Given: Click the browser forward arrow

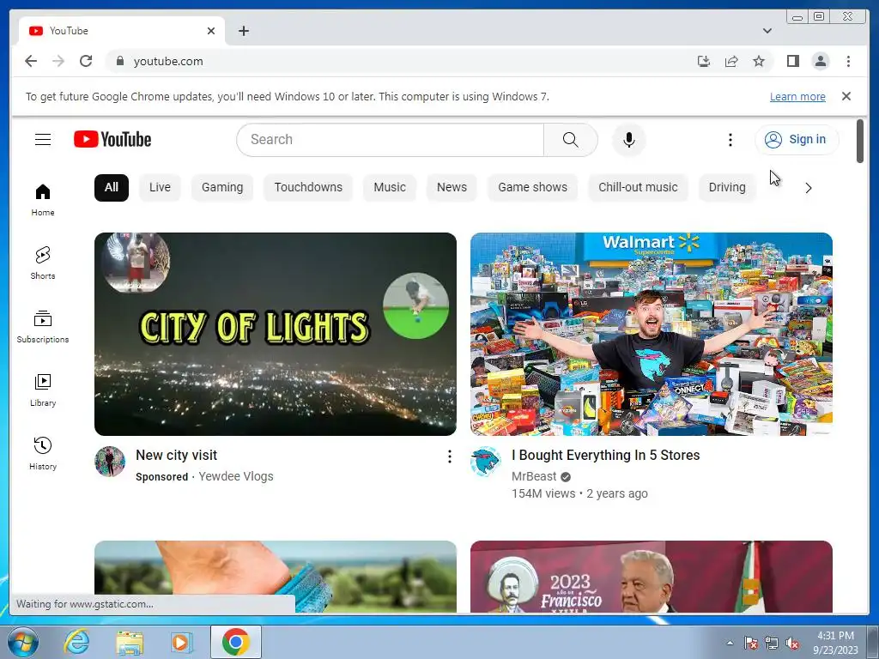Looking at the screenshot, I should point(58,61).
